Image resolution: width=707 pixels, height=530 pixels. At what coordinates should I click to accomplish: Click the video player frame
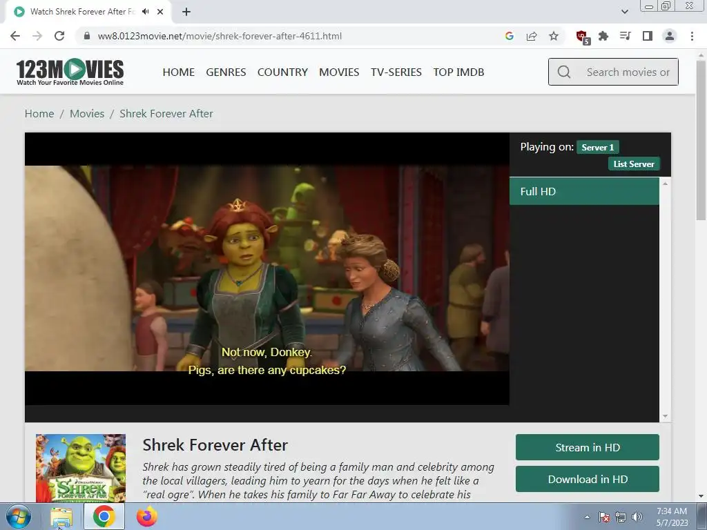[267, 268]
